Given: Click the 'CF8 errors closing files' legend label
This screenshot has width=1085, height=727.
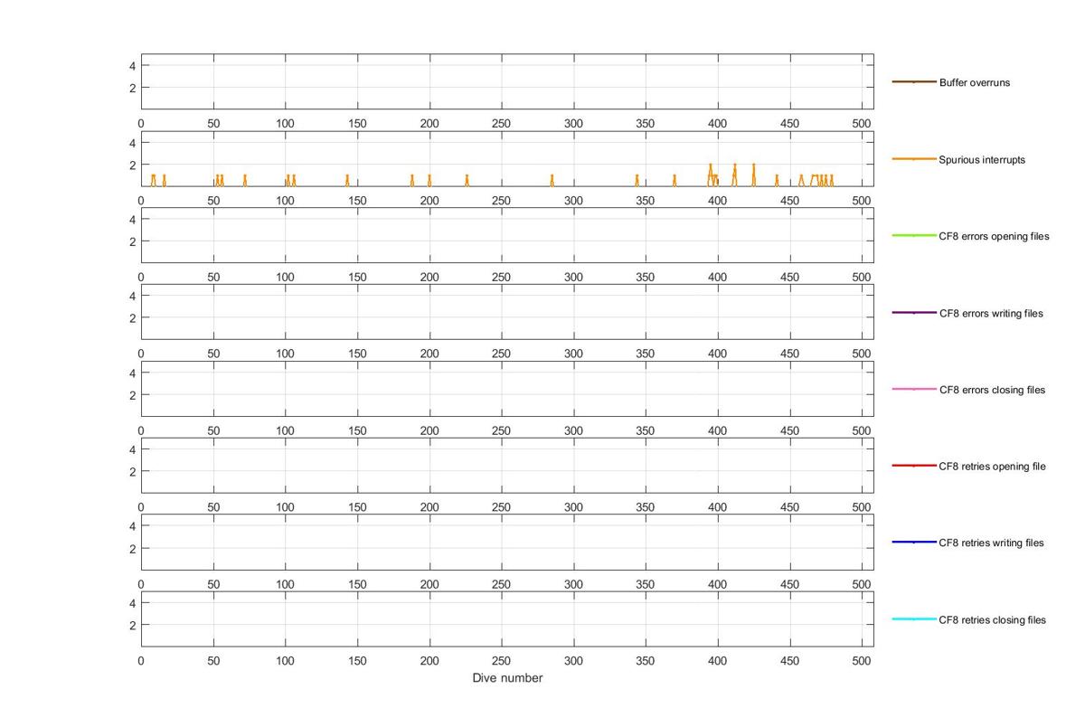Looking at the screenshot, I should (992, 390).
